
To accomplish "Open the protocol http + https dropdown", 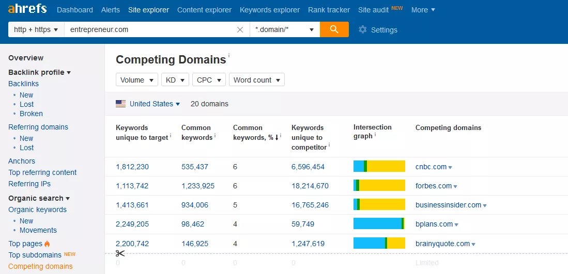I will pos(36,29).
